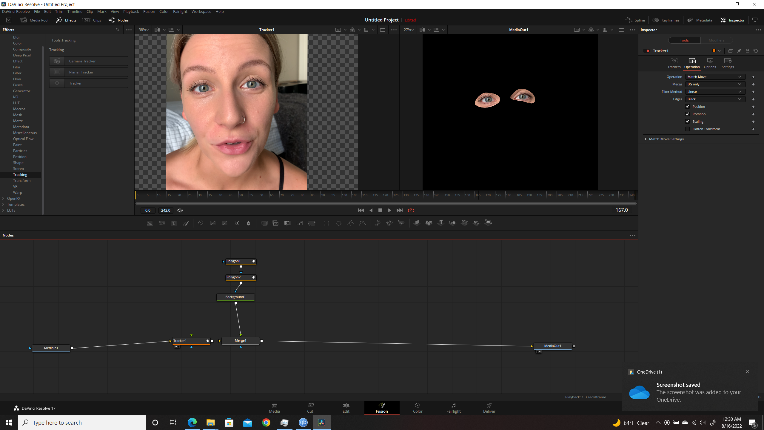The width and height of the screenshot is (764, 430).
Task: Add a Transform node from toolbar
Action: [x=312, y=223]
